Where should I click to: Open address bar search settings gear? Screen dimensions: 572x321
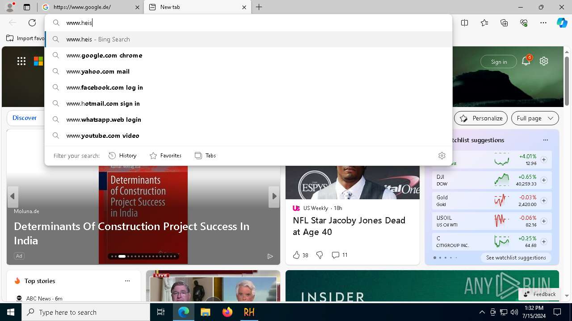coord(442,156)
